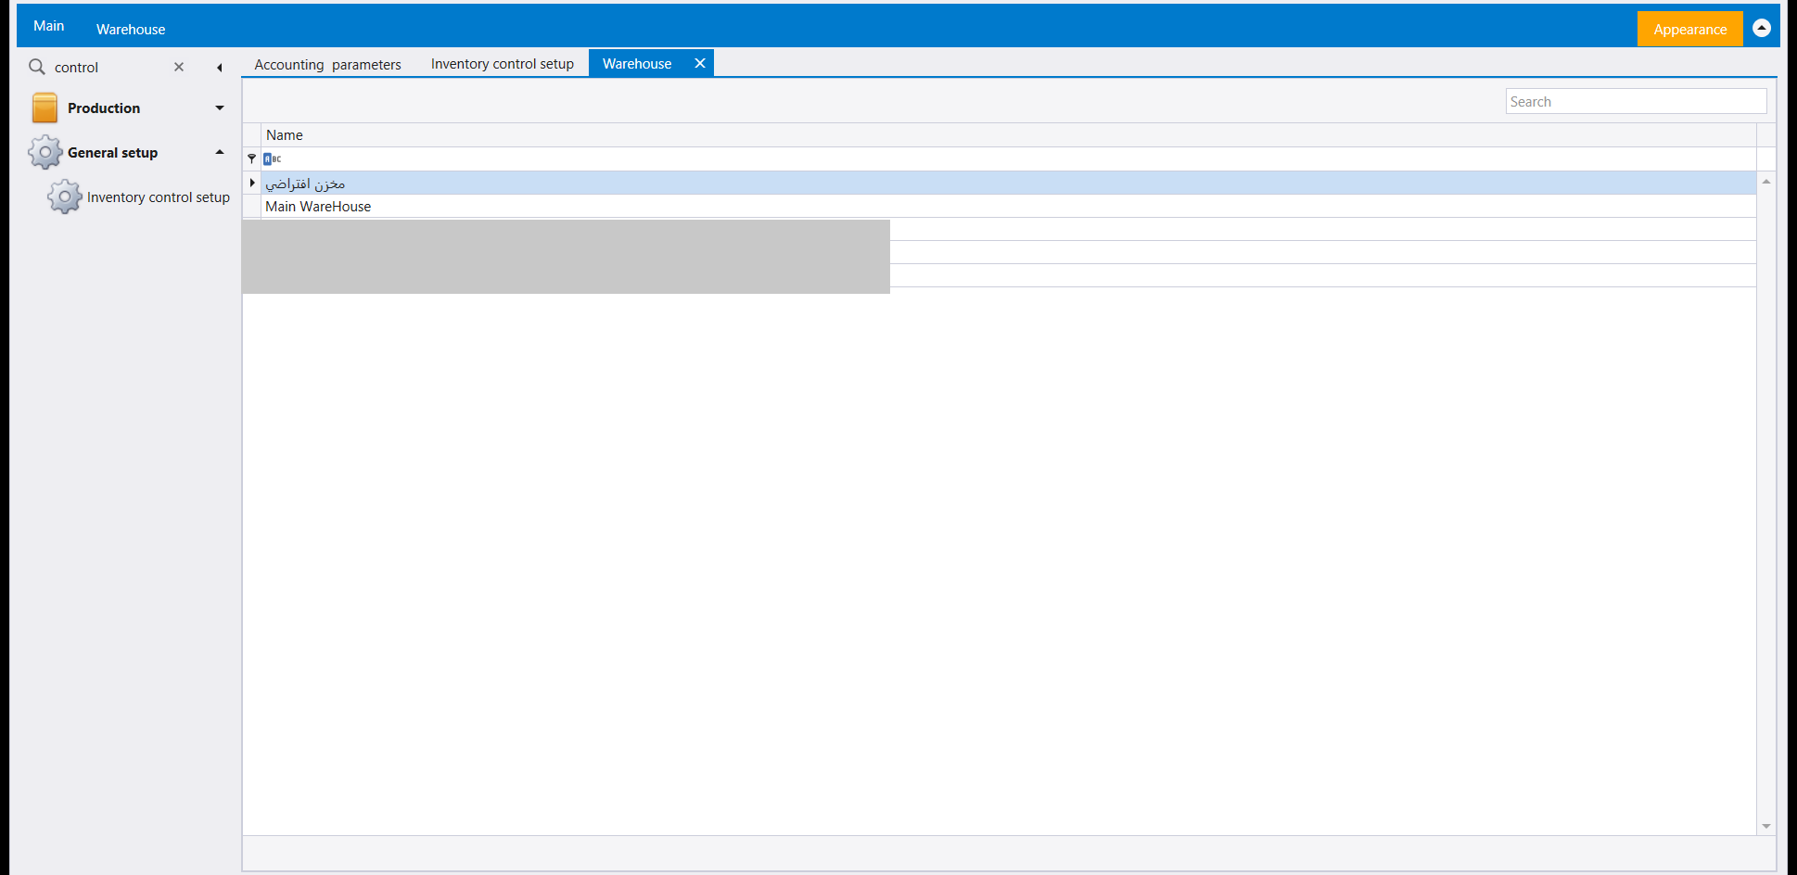The width and height of the screenshot is (1797, 875).
Task: Open the Main ribbon tab
Action: (49, 26)
